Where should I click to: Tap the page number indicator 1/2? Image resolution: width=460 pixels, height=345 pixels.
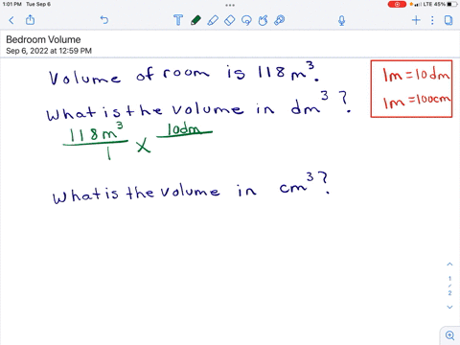[x=449, y=286]
